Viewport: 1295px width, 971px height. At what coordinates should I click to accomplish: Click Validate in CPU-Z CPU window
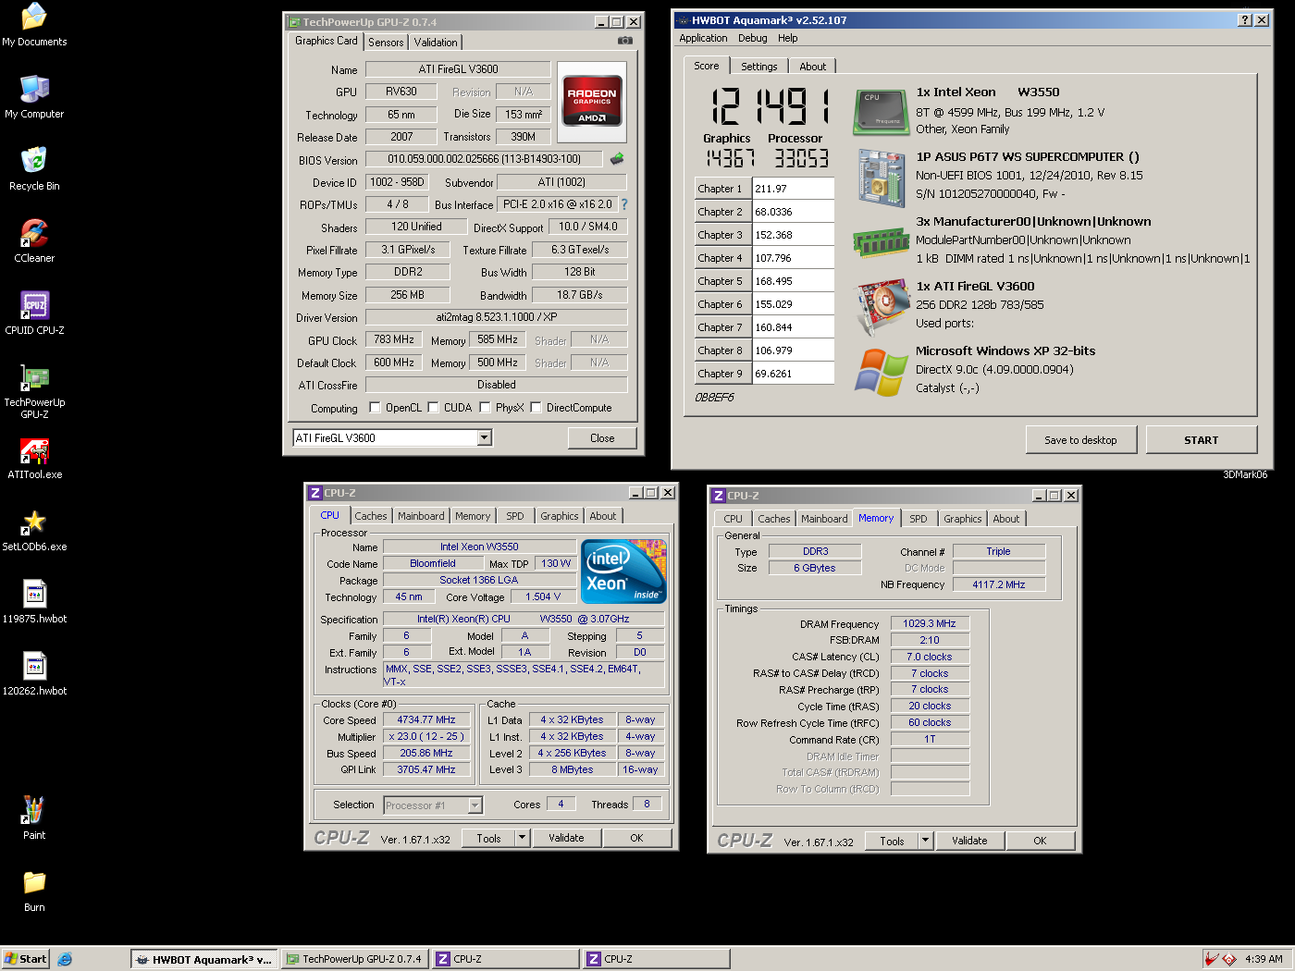pos(566,838)
